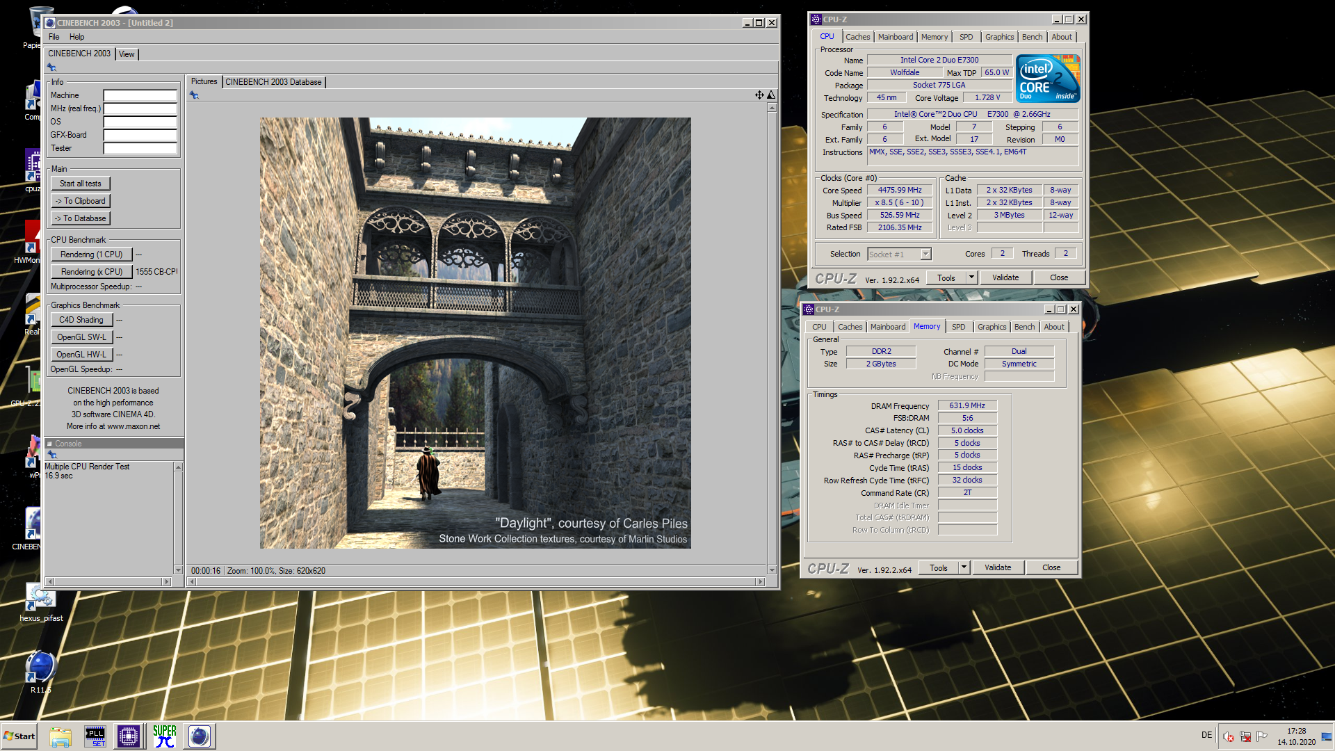Screen dimensions: 1335x751
Task: Switch to the CPU-Z taskbar button
Action: [x=129, y=736]
